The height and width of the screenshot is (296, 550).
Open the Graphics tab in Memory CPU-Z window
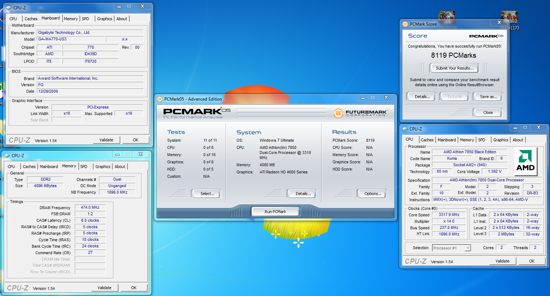(103, 167)
